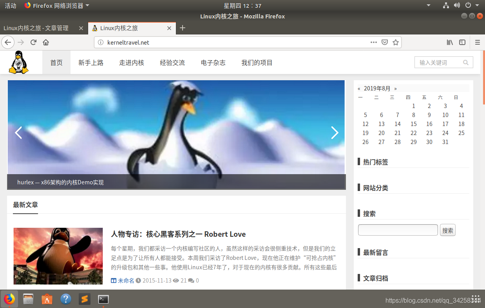Click inside the sidebar search input field
Screen dimensions: 485x308
click(x=398, y=230)
